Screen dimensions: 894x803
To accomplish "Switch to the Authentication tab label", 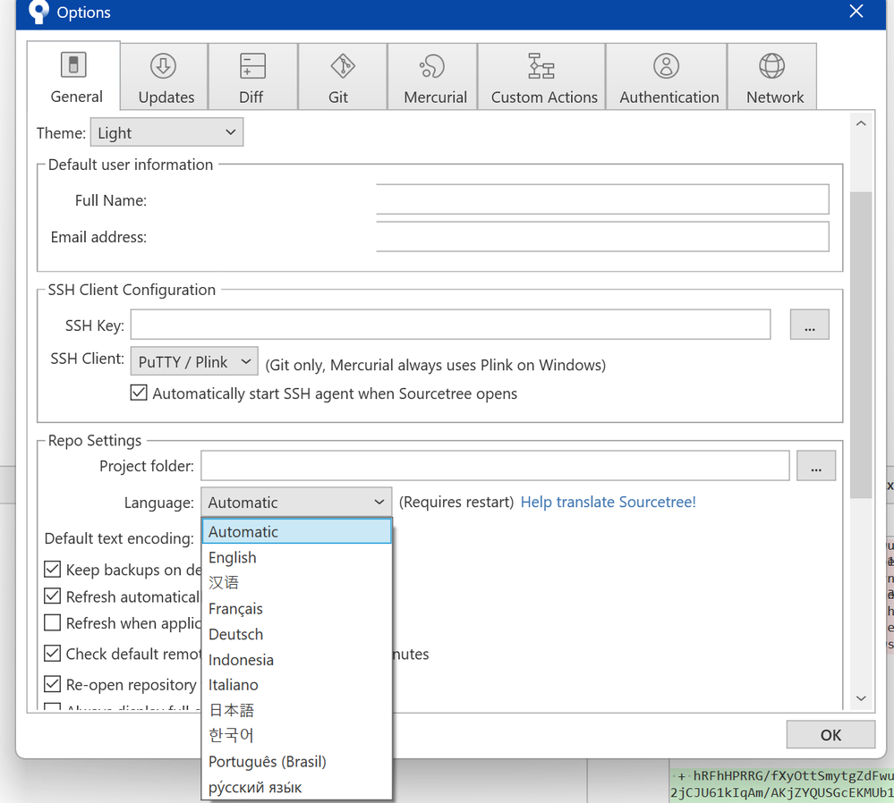I will click(x=668, y=97).
